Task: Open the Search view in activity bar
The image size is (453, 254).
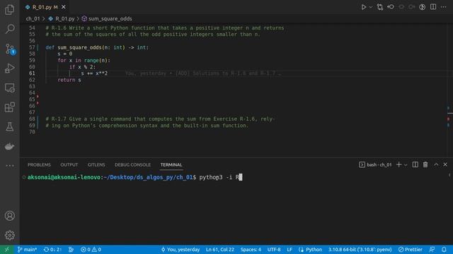Action: click(x=9, y=29)
